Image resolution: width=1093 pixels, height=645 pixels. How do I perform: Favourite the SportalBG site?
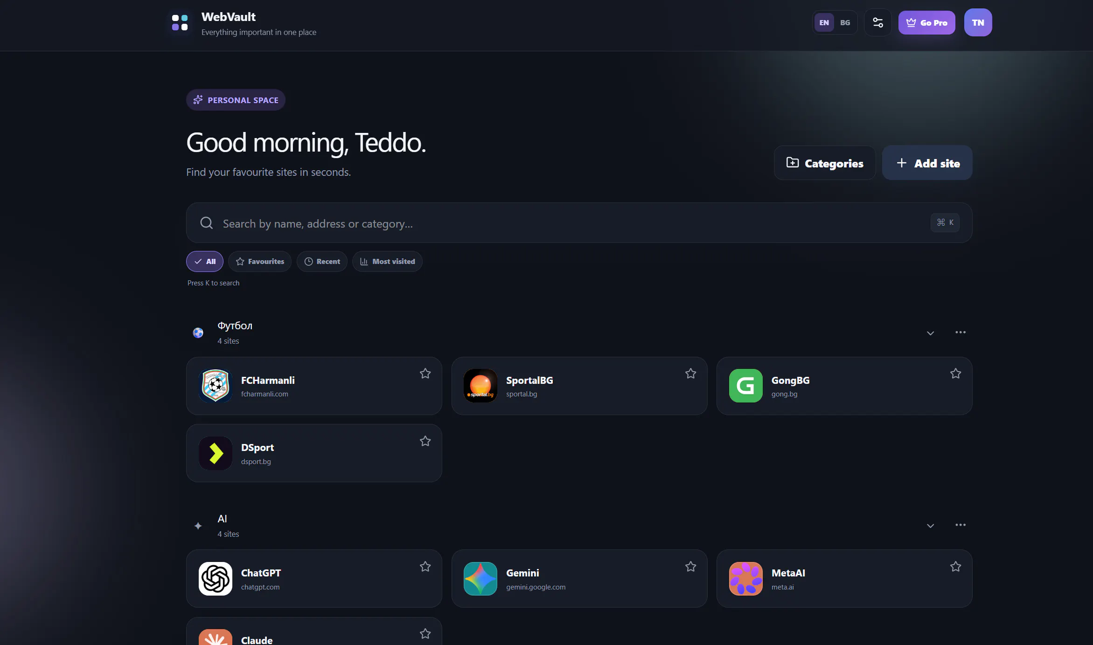690,374
